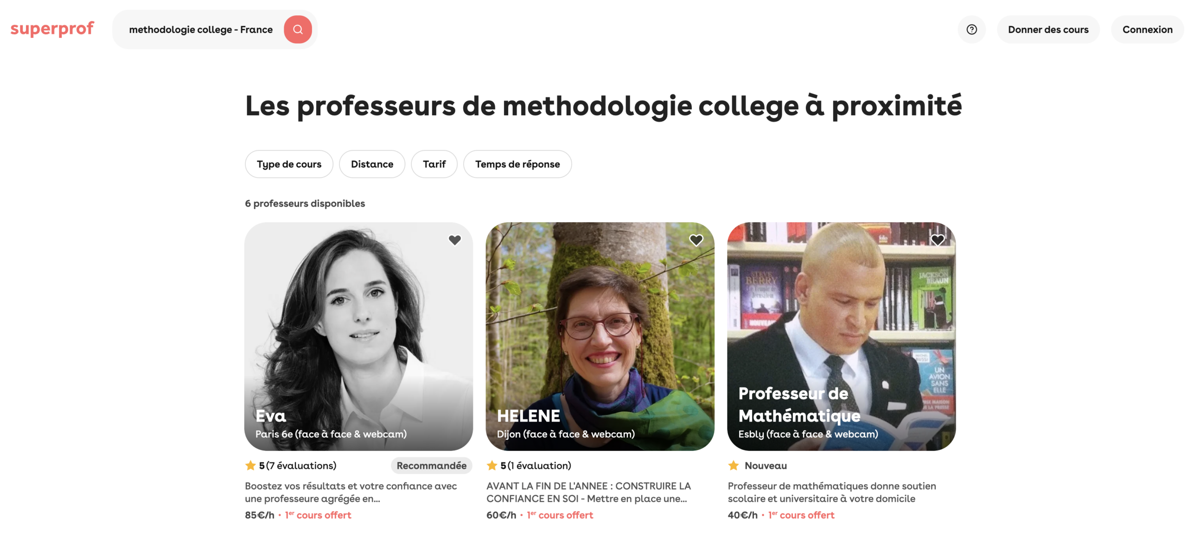Click the 1er cours offert link under Eva

click(318, 515)
